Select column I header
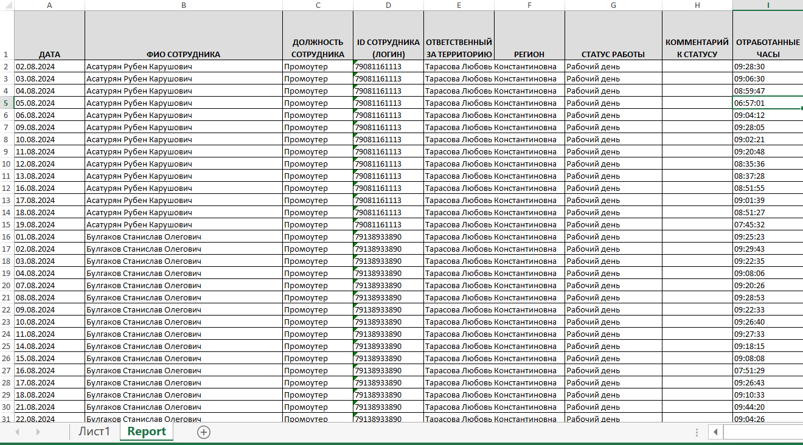 tap(768, 5)
